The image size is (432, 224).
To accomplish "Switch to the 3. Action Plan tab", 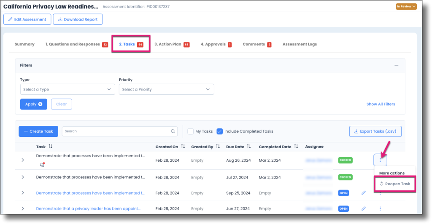I will pos(171,44).
